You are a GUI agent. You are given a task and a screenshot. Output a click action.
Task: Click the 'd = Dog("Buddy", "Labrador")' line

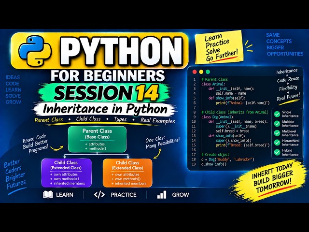[227, 159]
